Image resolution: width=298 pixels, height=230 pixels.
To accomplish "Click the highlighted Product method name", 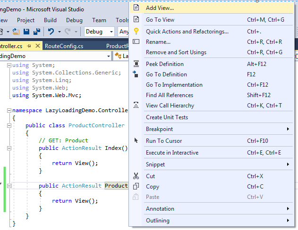I will [x=116, y=186].
